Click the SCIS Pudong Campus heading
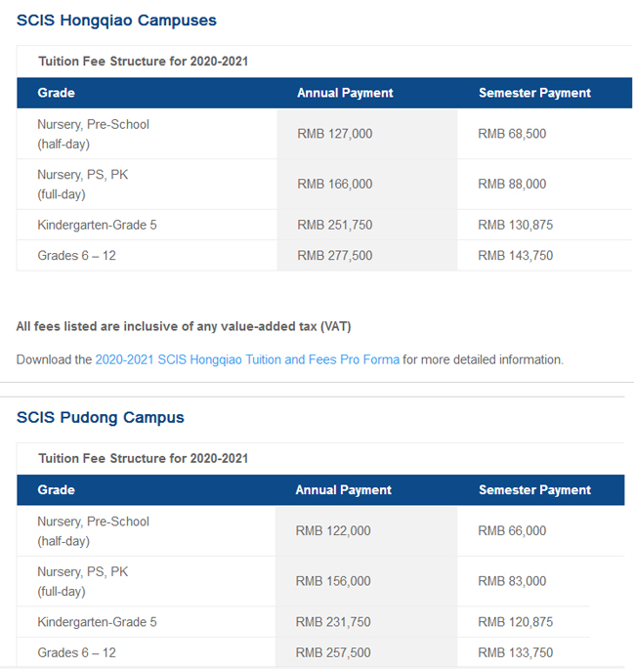Image resolution: width=635 pixels, height=669 pixels. coord(100,417)
